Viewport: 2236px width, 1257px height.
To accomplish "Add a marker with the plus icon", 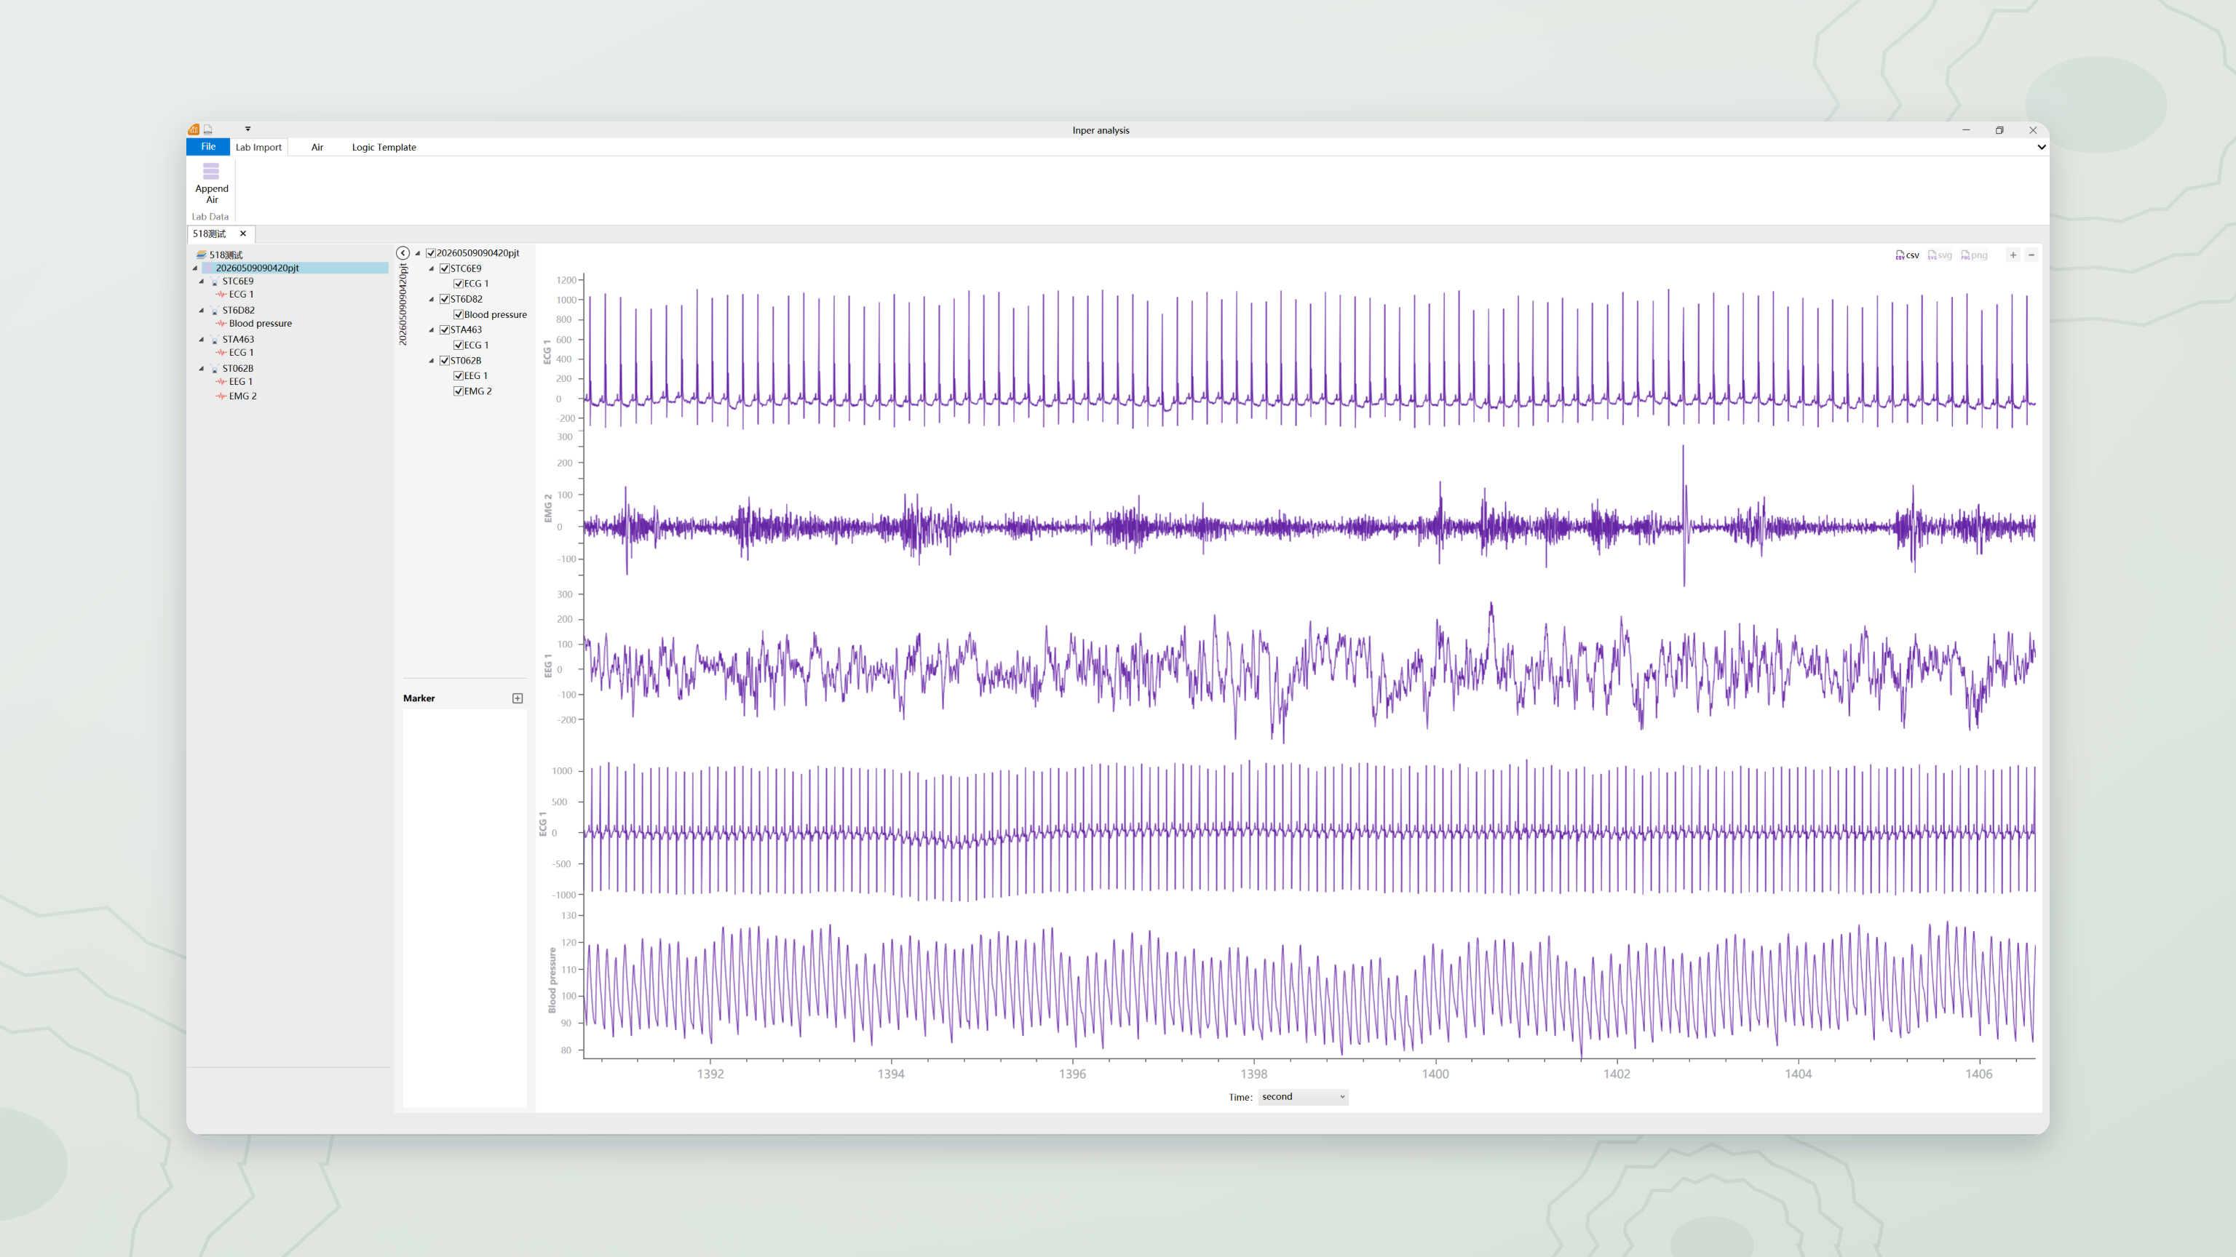I will (518, 698).
